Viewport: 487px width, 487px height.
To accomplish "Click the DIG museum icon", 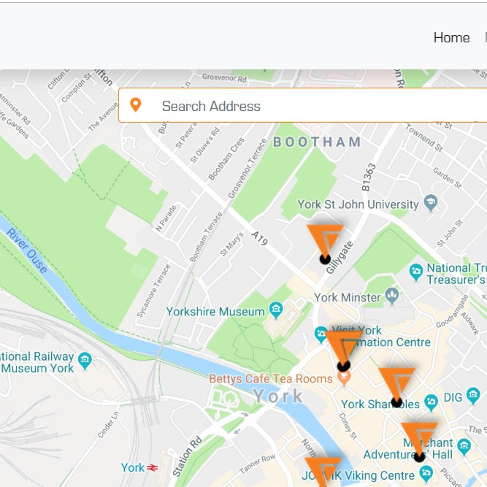I will (x=473, y=396).
